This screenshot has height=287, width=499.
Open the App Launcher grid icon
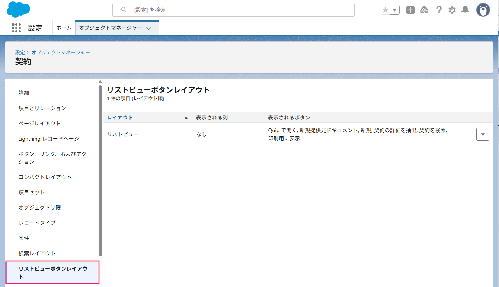(16, 28)
